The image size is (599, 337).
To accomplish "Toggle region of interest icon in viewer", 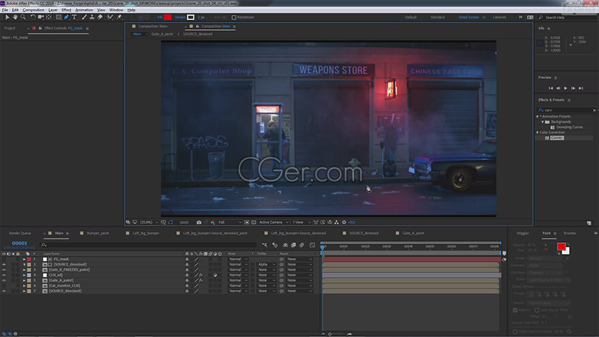I will pyautogui.click(x=247, y=223).
